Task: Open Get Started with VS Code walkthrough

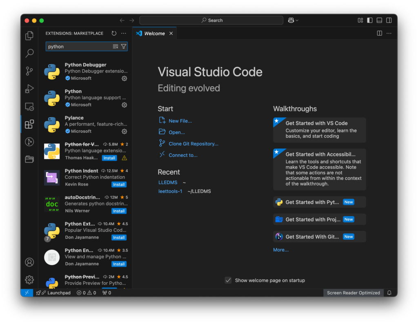Action: (x=319, y=130)
